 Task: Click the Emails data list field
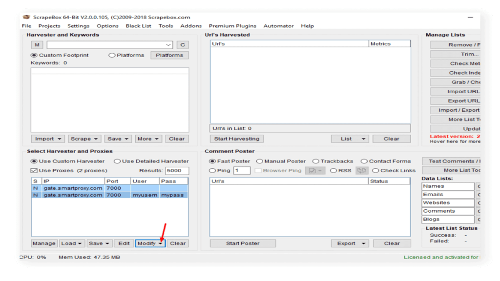click(x=448, y=194)
